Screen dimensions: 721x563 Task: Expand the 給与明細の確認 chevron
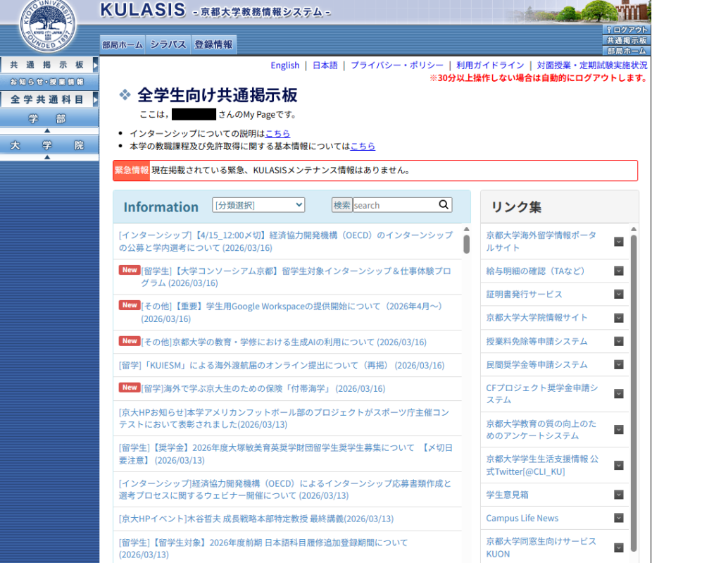point(618,271)
